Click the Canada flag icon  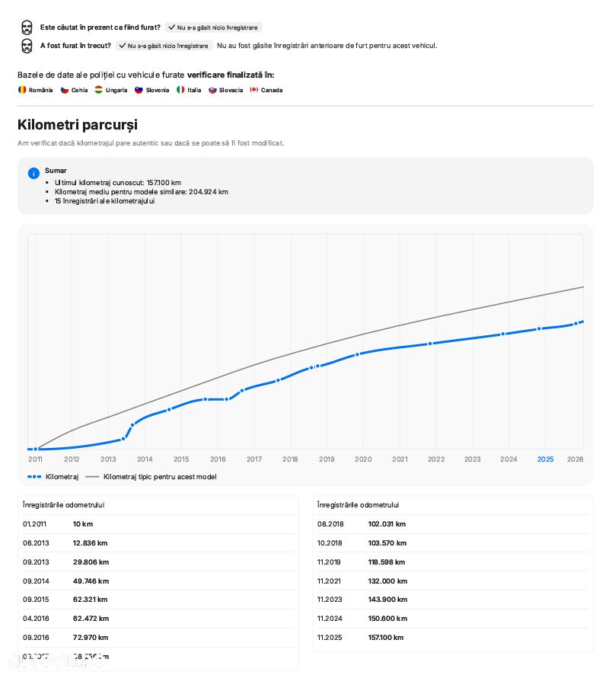254,90
